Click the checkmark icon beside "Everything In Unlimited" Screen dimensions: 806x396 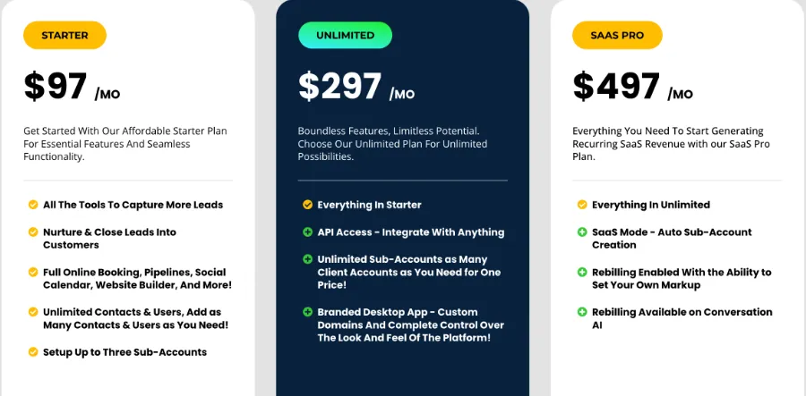(x=582, y=205)
